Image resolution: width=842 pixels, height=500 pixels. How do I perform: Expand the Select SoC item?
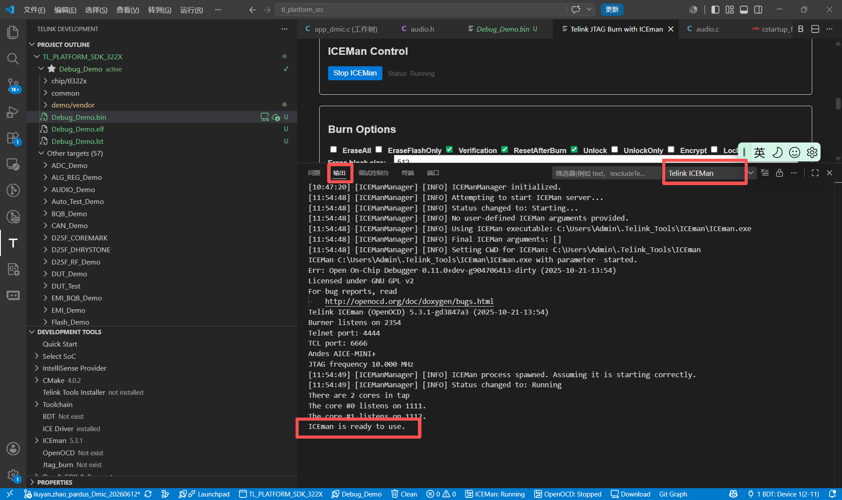[x=37, y=356]
